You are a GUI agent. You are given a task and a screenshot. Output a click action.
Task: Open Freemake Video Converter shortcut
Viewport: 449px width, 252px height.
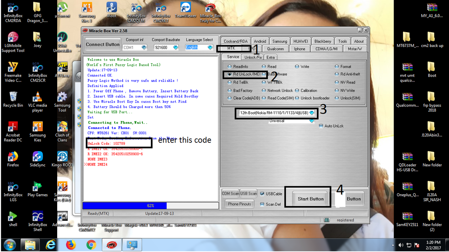[13, 72]
